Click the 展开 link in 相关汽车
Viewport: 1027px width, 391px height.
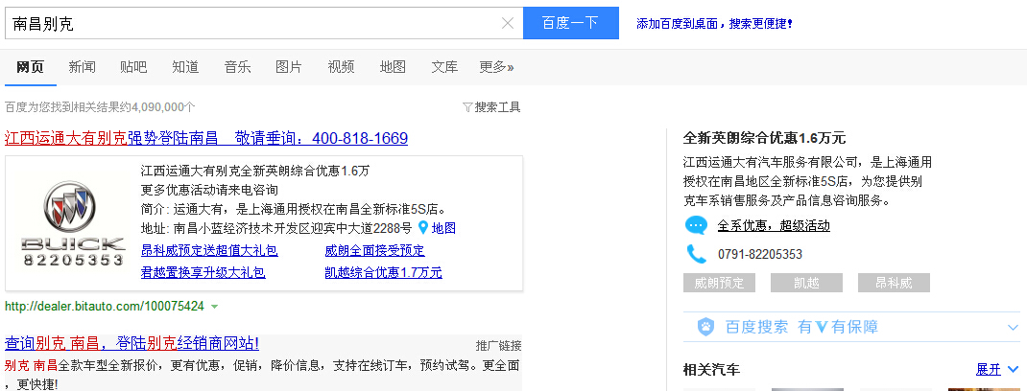pyautogui.click(x=989, y=369)
